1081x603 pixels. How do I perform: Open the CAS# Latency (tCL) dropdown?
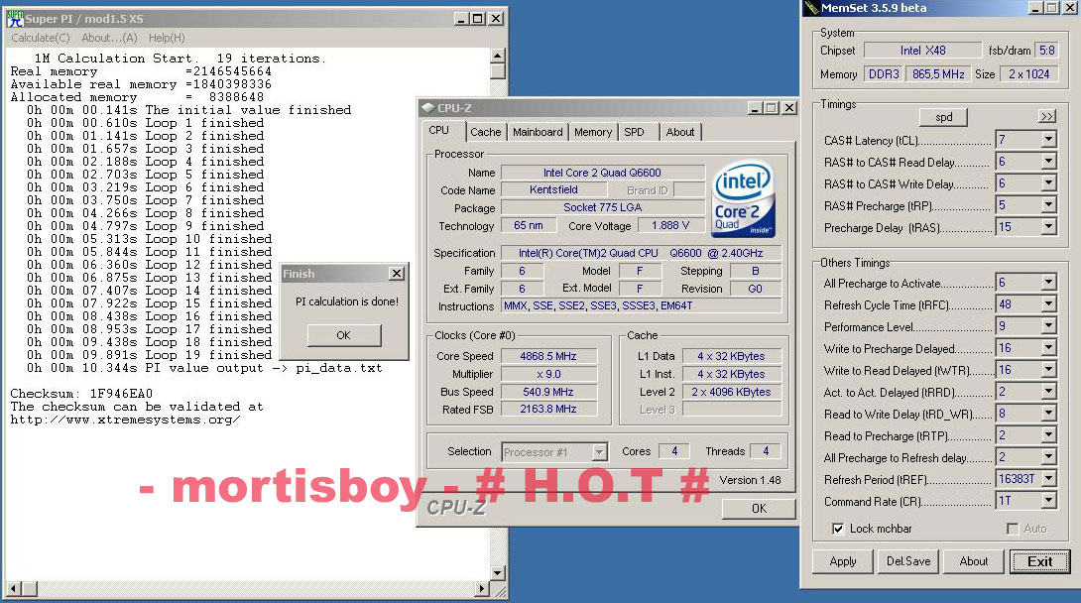pyautogui.click(x=1048, y=140)
